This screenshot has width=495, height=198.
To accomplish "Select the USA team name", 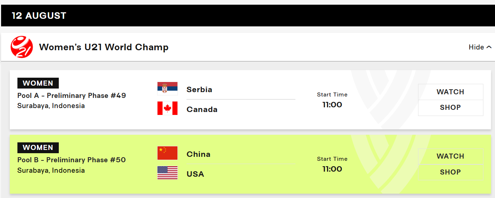I will [x=195, y=174].
